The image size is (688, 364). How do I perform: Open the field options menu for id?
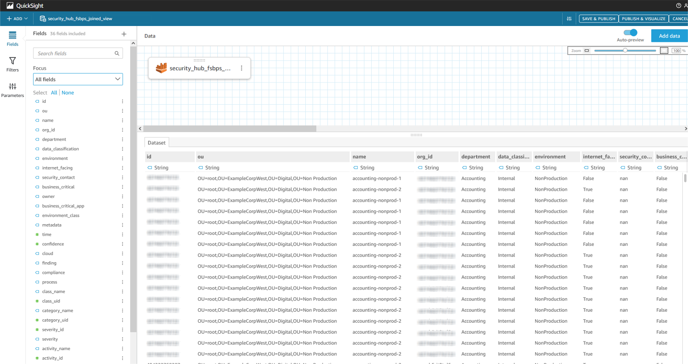[x=122, y=101]
